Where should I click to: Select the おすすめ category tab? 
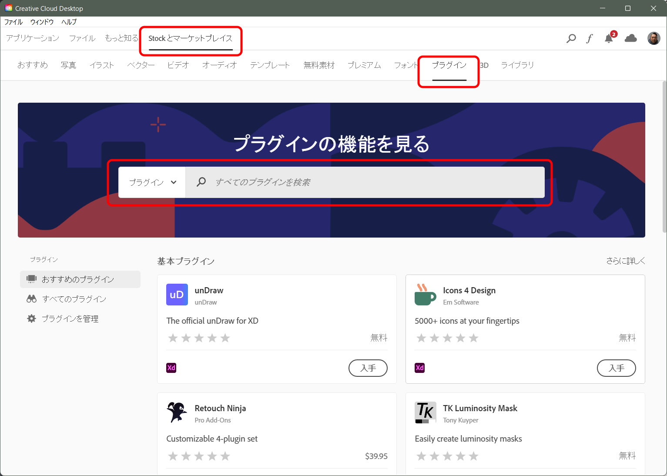point(33,65)
